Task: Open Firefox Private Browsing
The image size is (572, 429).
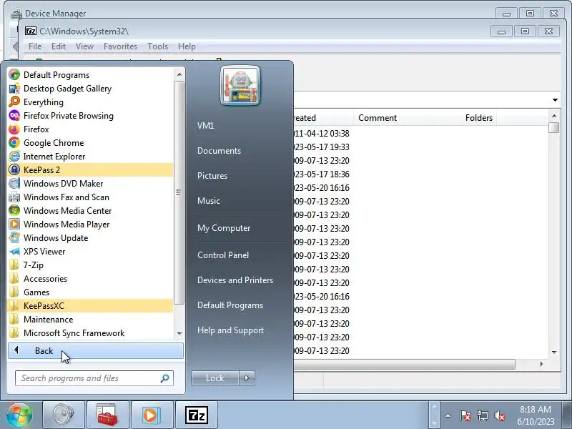Action: tap(90, 116)
